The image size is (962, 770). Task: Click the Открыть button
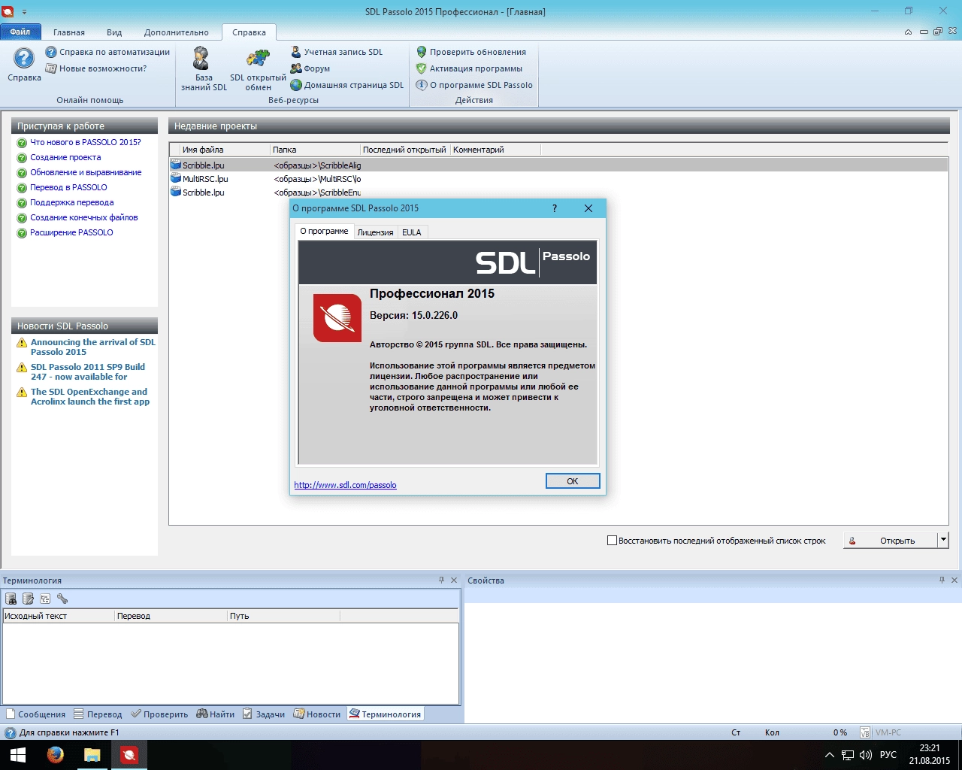point(891,540)
